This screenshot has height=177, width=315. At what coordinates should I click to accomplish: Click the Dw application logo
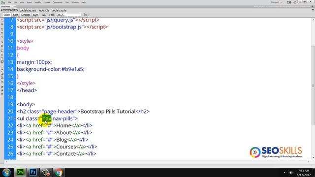[x=3, y=2]
